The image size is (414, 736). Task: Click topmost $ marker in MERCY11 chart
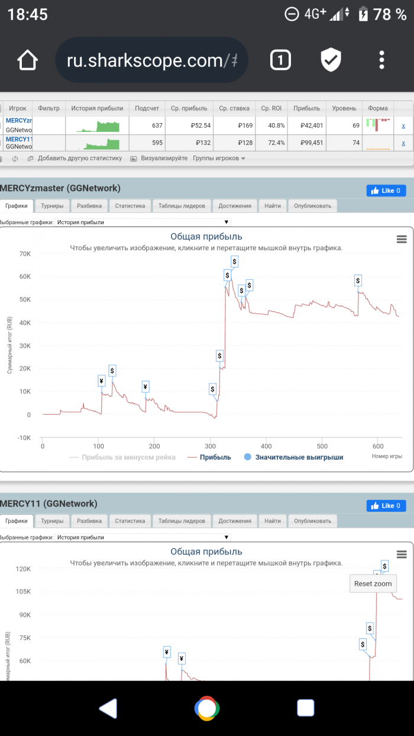(x=384, y=566)
